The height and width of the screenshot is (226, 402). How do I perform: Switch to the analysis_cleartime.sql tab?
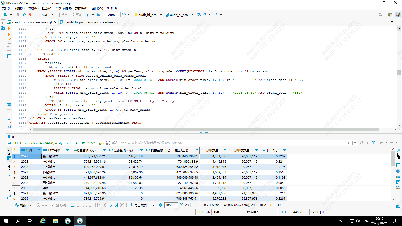[91, 22]
